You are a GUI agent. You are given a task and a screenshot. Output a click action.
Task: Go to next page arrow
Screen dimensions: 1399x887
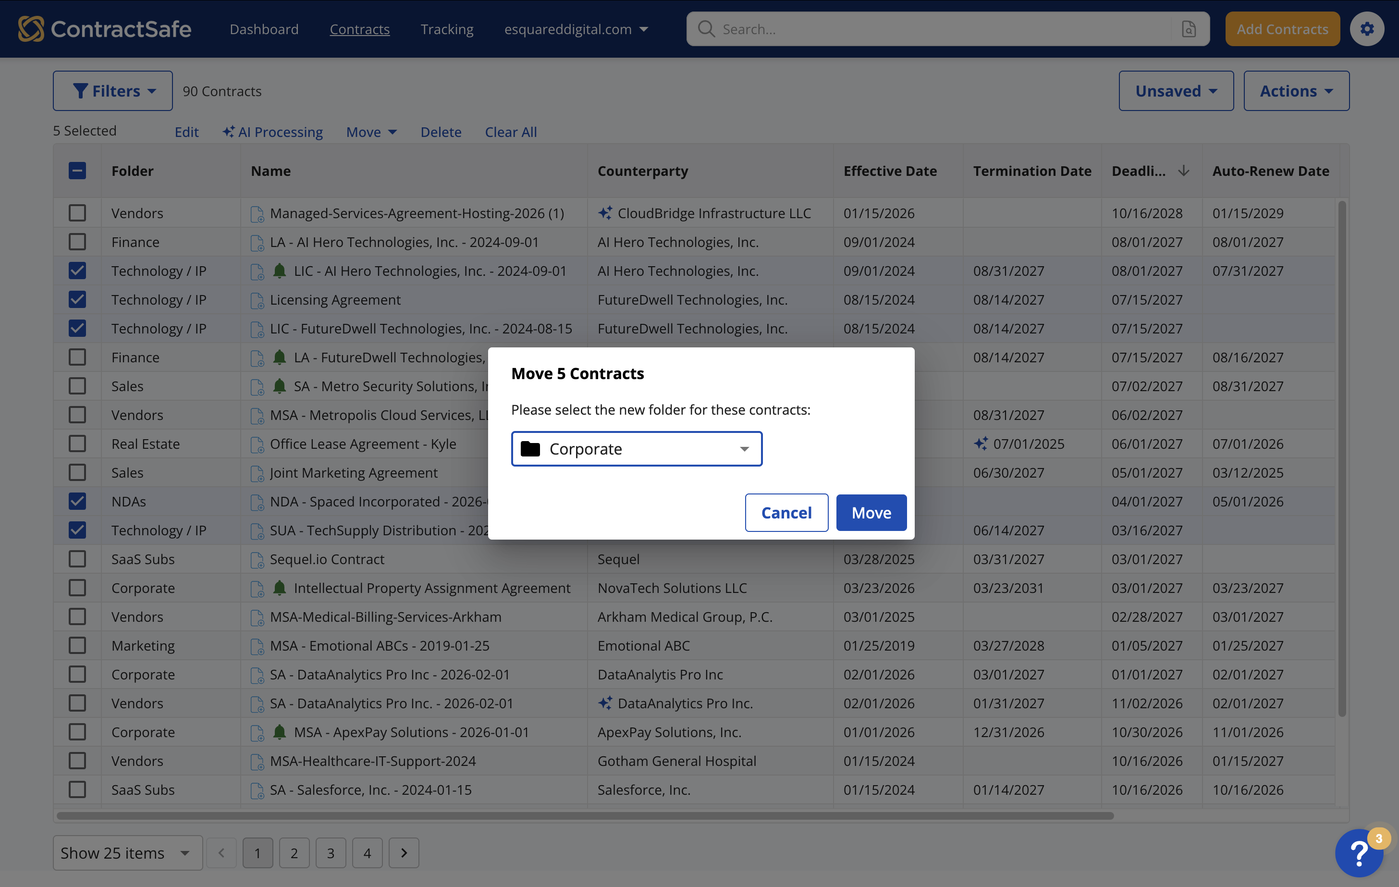(404, 853)
